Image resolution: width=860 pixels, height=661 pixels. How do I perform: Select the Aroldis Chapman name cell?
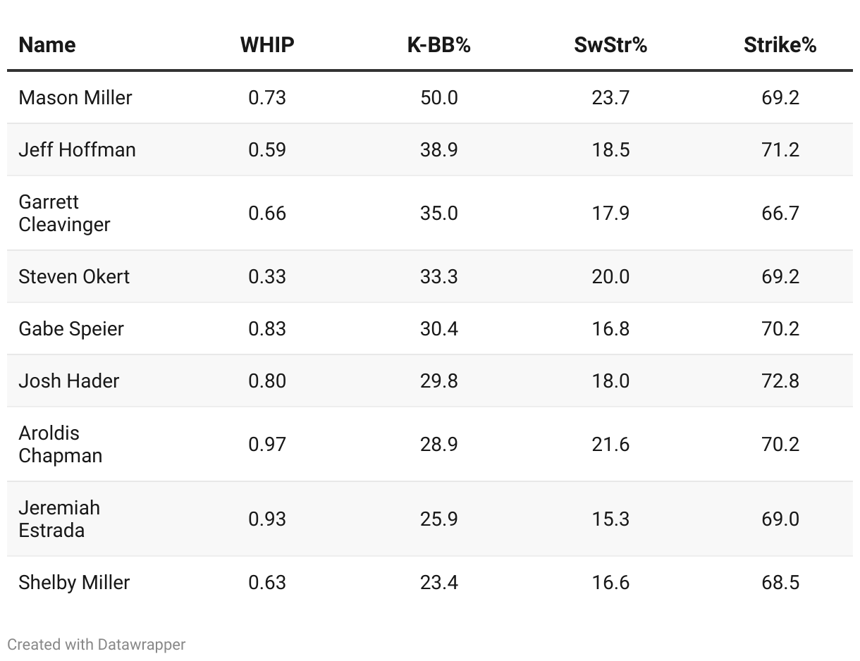[61, 444]
